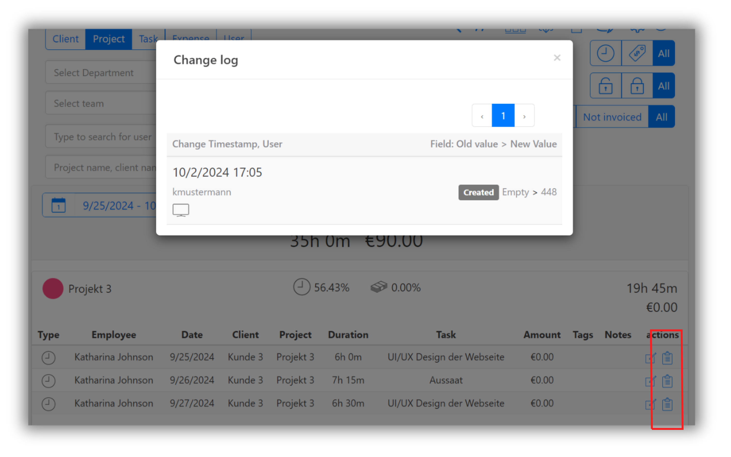Select the locked padlock filter
The image size is (731, 457).
[x=636, y=86]
